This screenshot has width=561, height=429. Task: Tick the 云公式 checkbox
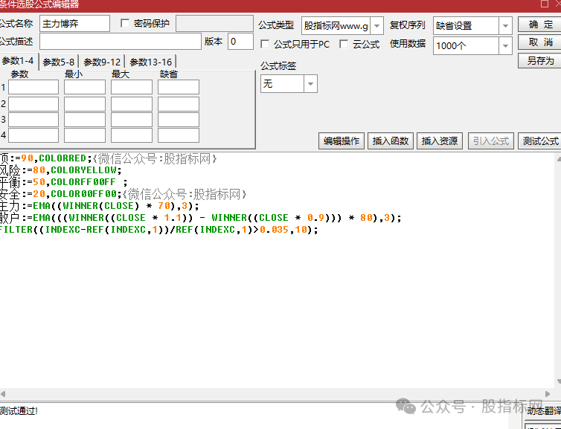(x=344, y=45)
